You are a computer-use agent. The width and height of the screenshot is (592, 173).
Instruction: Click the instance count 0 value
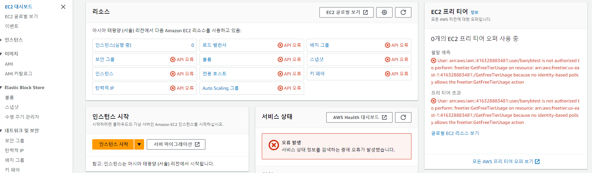pyautogui.click(x=193, y=45)
